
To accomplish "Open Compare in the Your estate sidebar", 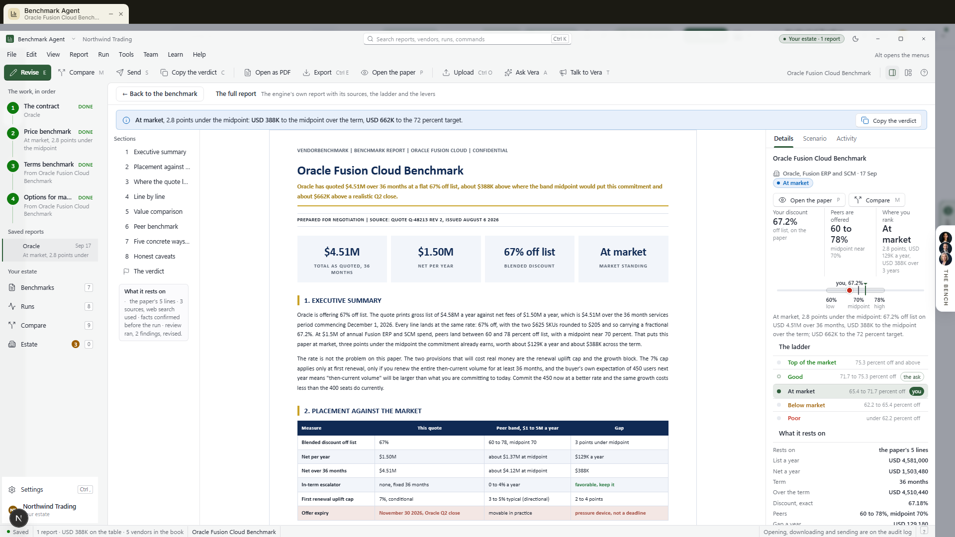I will [50, 325].
